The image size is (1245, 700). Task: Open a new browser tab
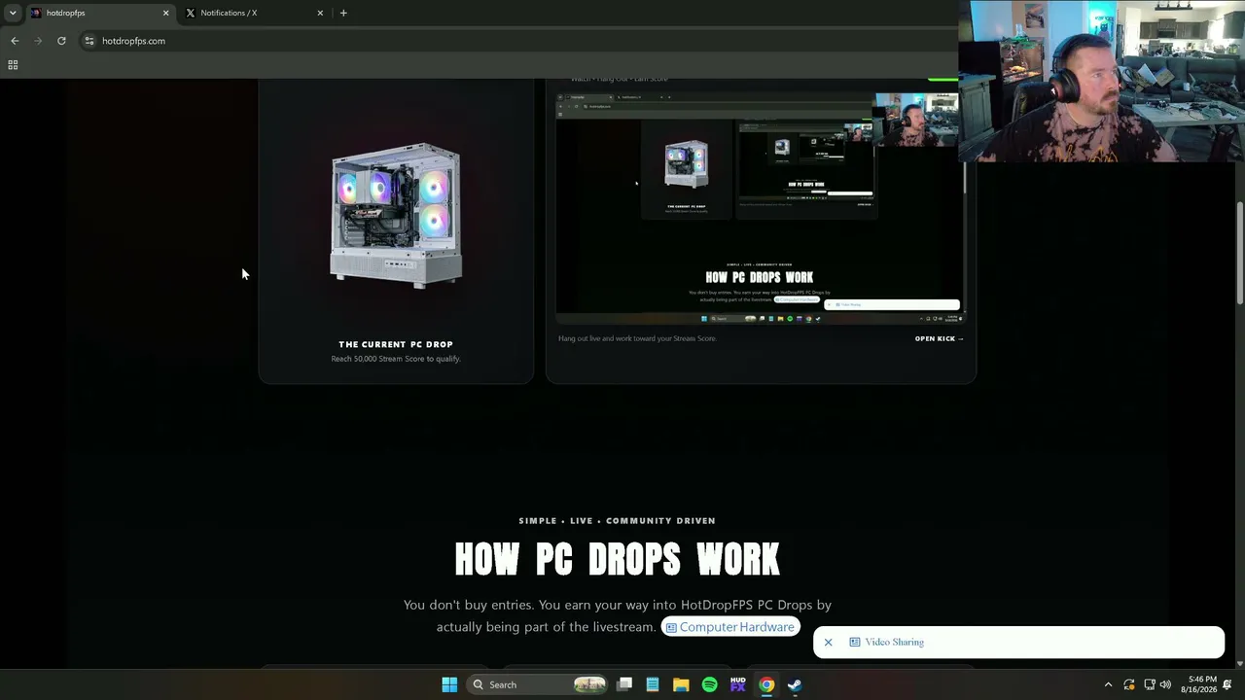[343, 13]
